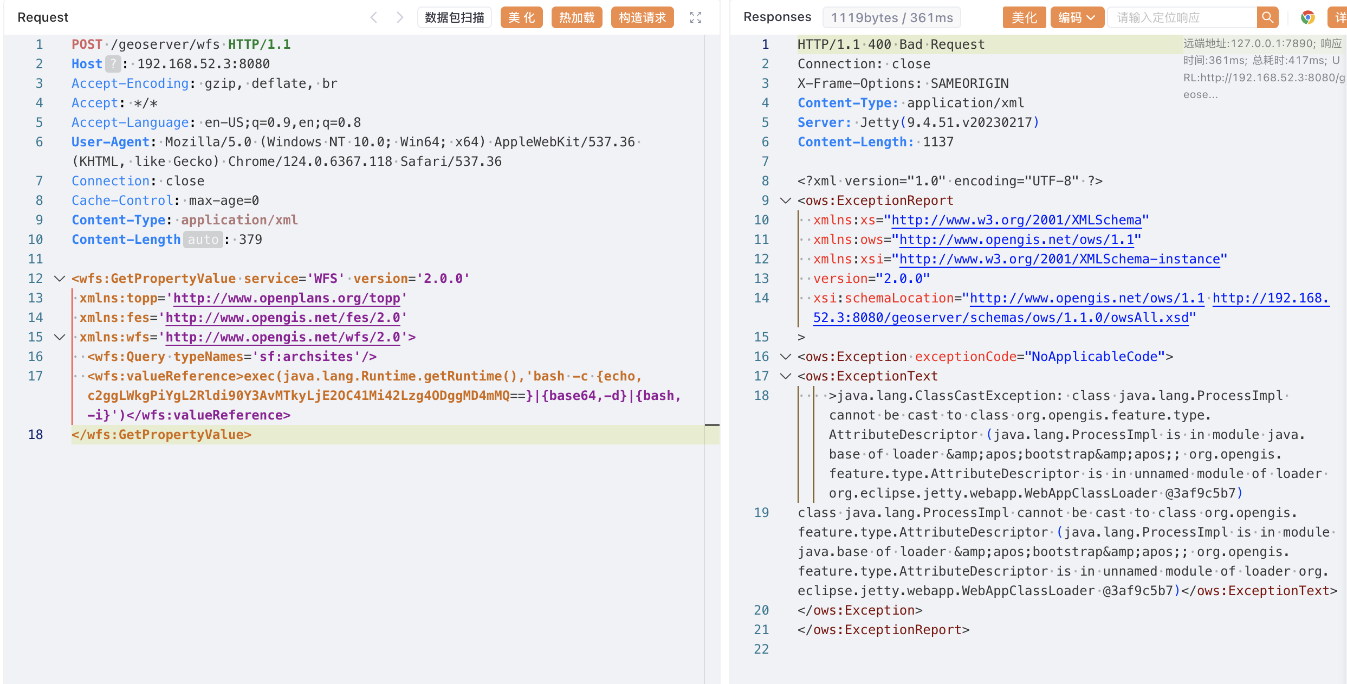Click the Responses 美化 beautify button
The image size is (1347, 684).
(x=1024, y=17)
